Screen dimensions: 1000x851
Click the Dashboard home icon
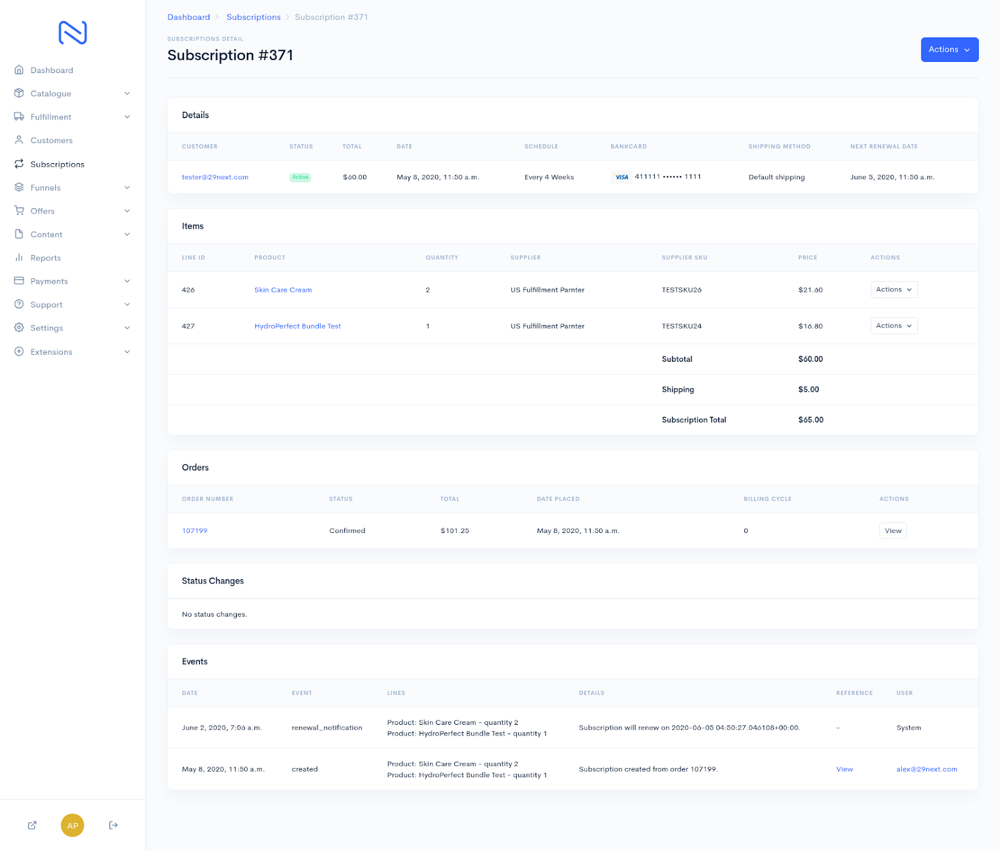19,70
